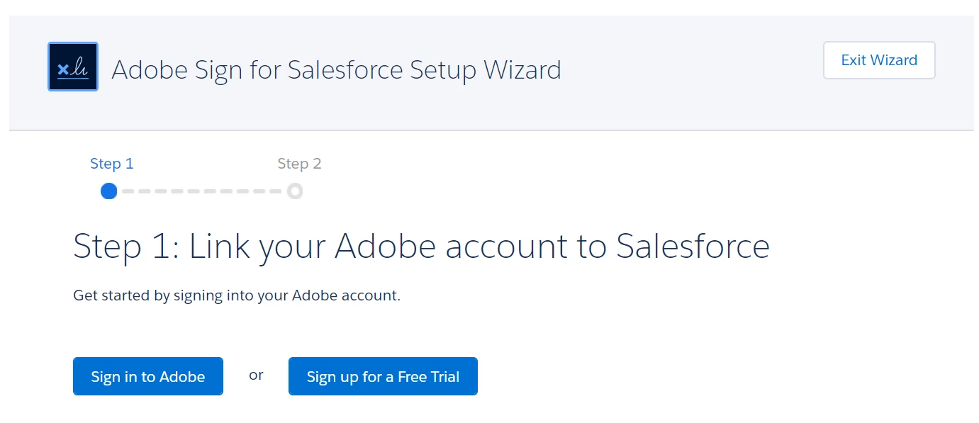Click the Exit Wizard button
This screenshot has height=423, width=979.
[x=878, y=60]
